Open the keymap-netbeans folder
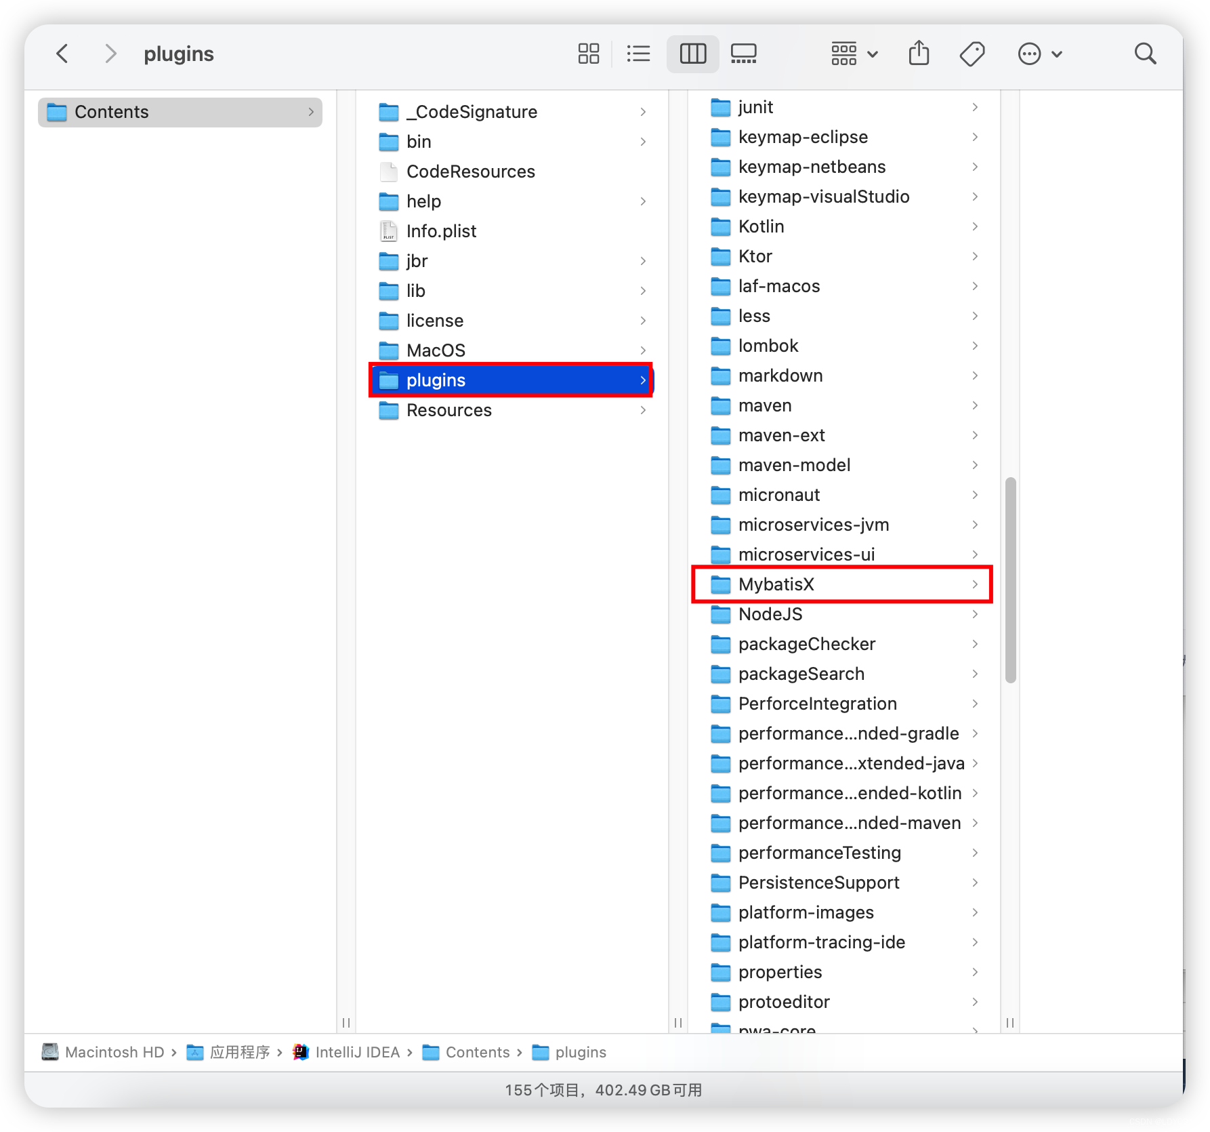Viewport: 1210px width, 1132px height. (x=844, y=167)
